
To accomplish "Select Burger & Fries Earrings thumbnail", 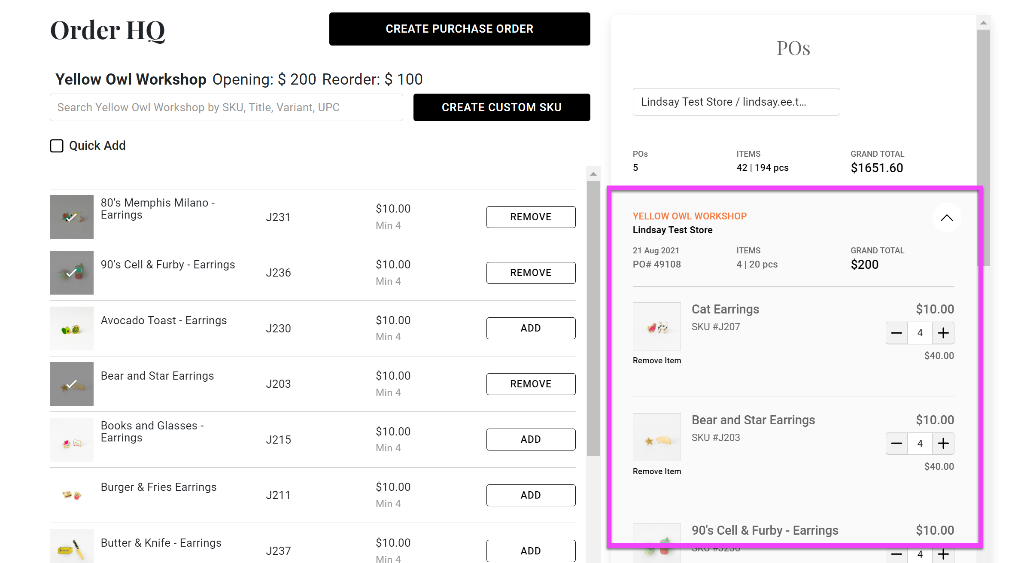I will click(72, 495).
